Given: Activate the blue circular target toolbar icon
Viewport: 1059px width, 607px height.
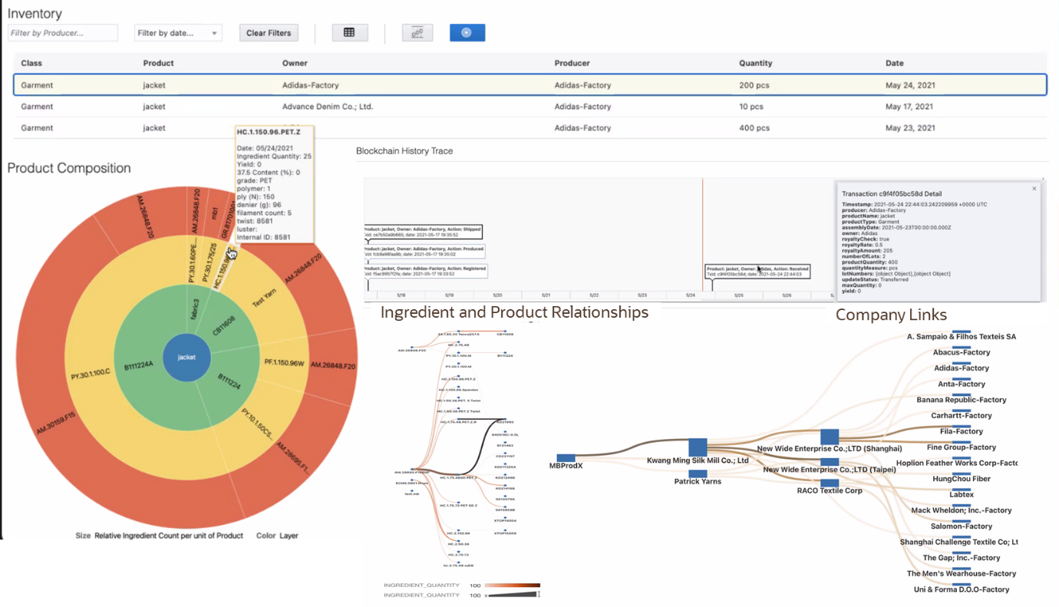Looking at the screenshot, I should click(467, 32).
